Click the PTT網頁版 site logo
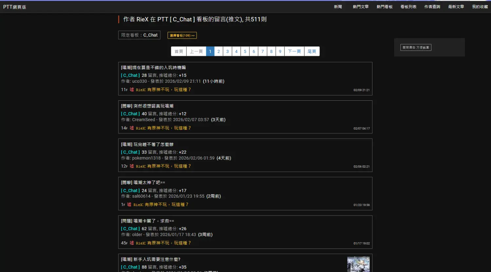Screen dimensions: 491x272 click(15, 7)
